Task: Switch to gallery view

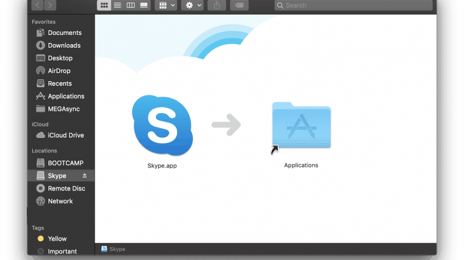Action: [x=144, y=5]
